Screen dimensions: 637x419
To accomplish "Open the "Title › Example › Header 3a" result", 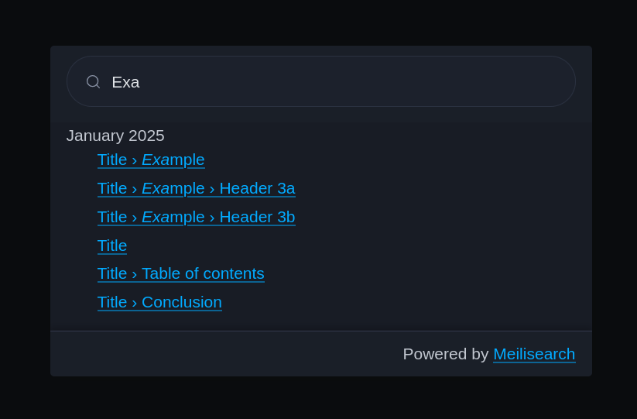I will point(196,188).
